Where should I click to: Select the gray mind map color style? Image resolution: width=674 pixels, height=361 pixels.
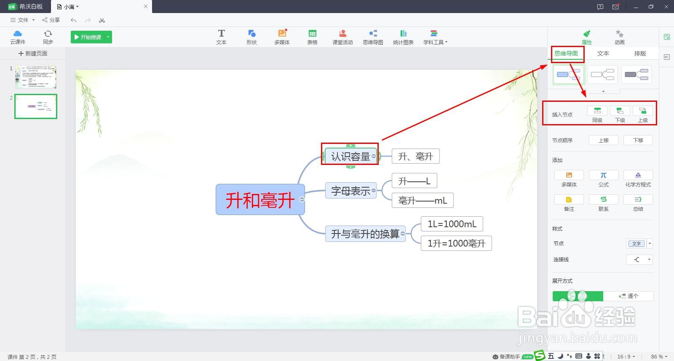click(x=637, y=74)
